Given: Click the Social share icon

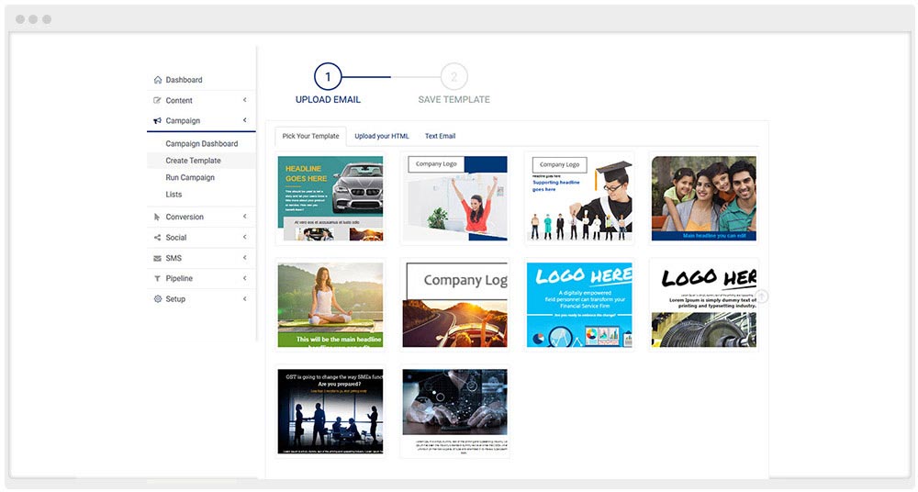Looking at the screenshot, I should (x=157, y=237).
